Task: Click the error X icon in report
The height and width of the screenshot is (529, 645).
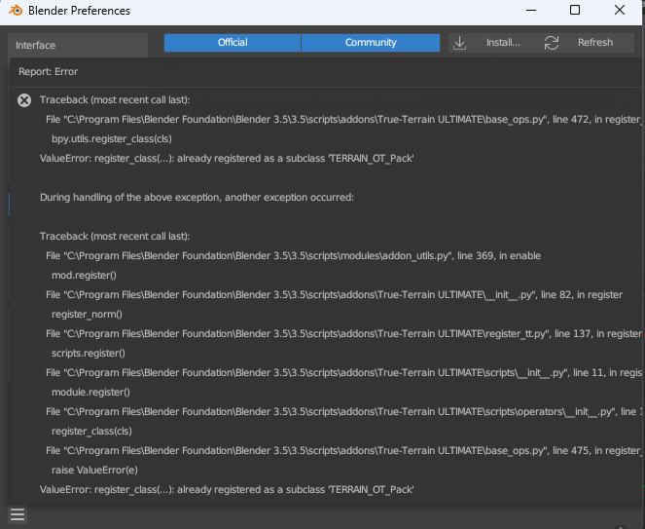Action: 24,100
